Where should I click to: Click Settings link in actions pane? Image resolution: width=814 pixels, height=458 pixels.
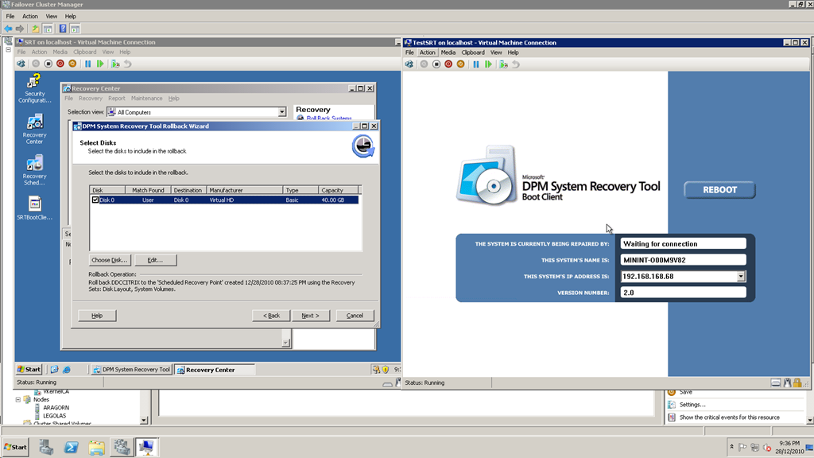[692, 405]
